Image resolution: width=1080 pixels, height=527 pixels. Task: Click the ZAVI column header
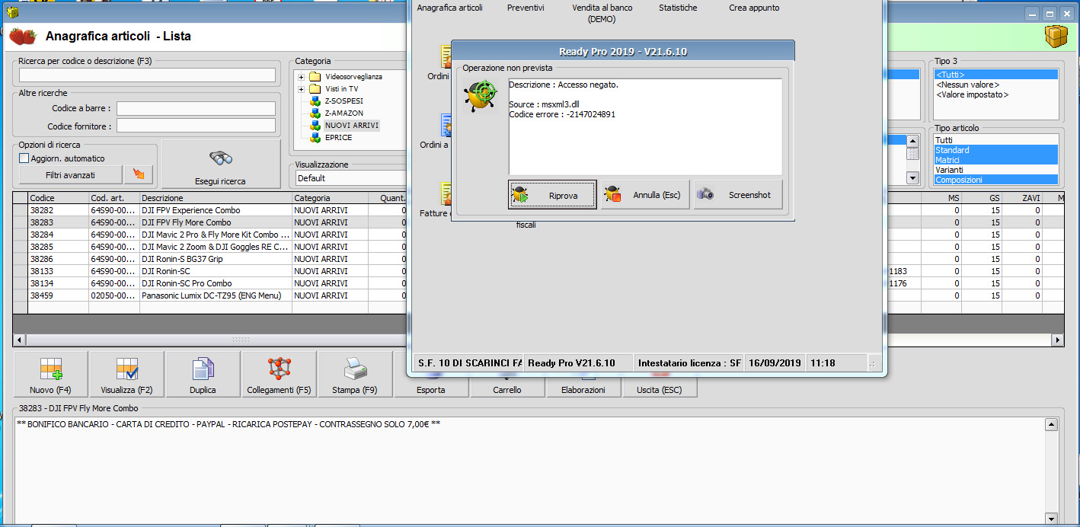click(1022, 198)
